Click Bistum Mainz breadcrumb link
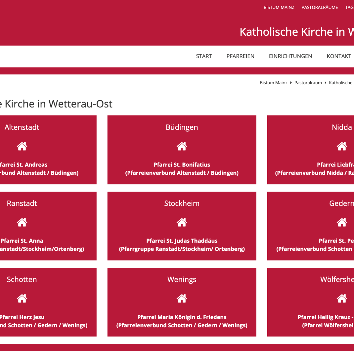The image size is (354, 354). tap(274, 83)
